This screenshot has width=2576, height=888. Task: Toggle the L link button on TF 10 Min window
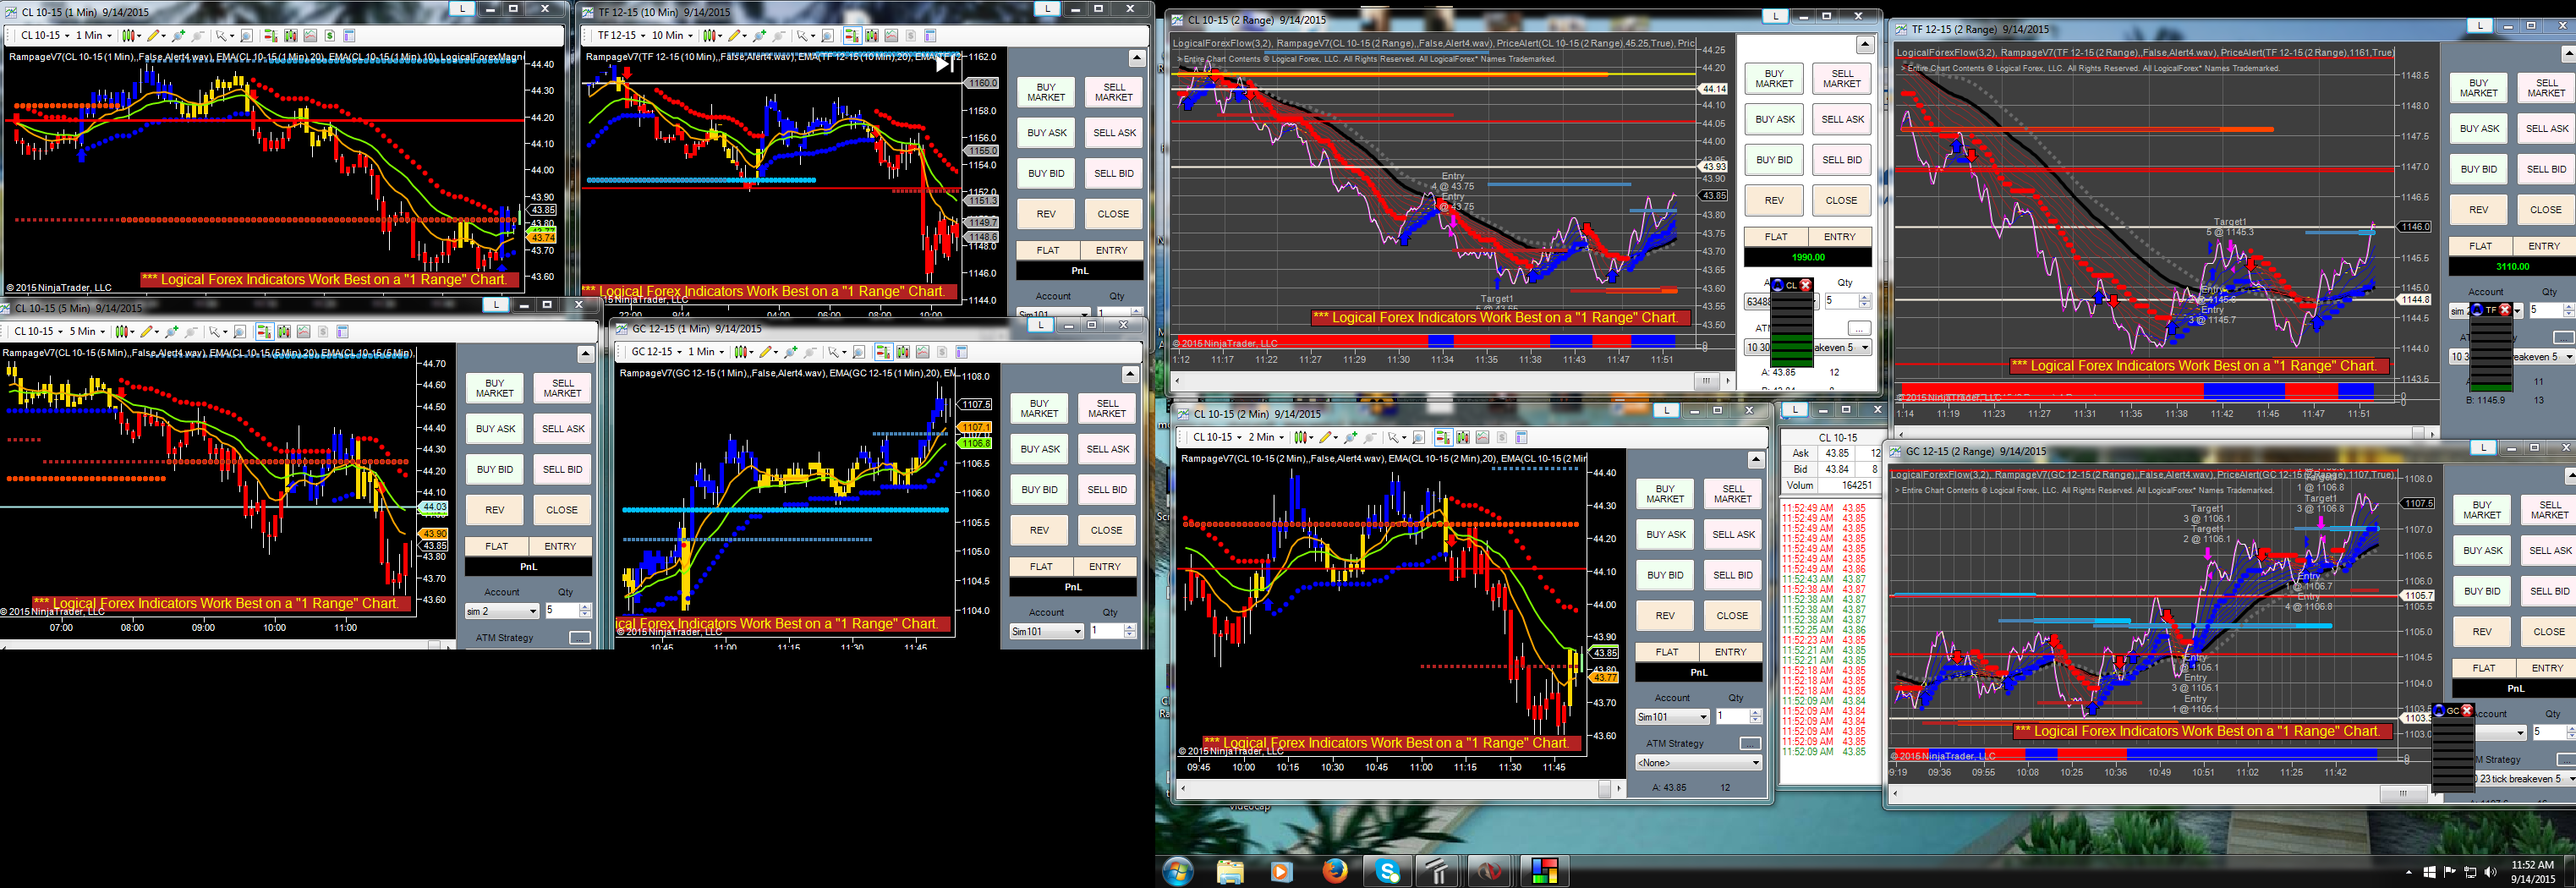1047,9
